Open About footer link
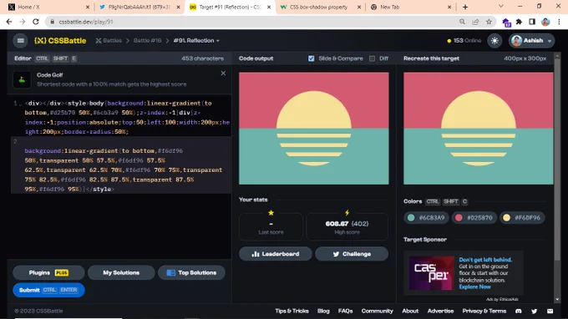The width and height of the screenshot is (568, 319). click(x=410, y=311)
